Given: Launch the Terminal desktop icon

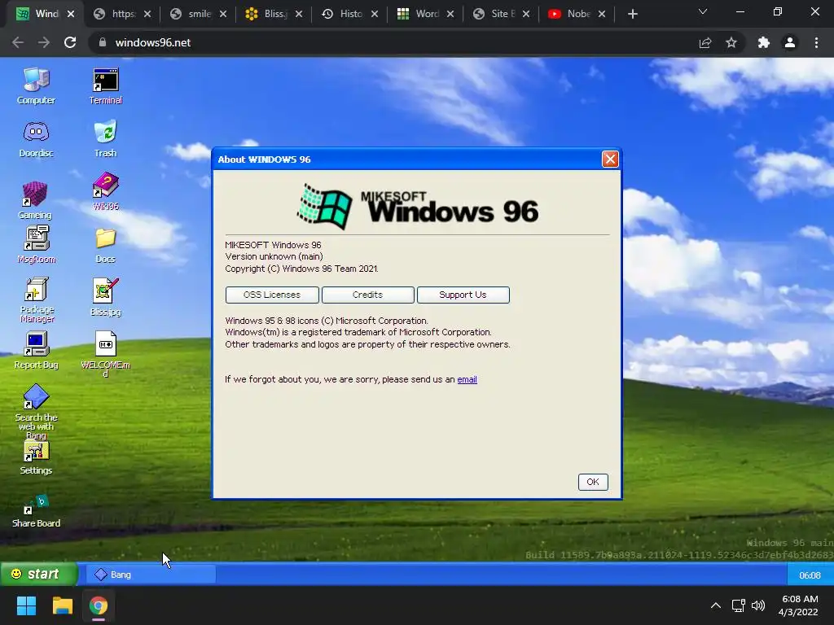Looking at the screenshot, I should pyautogui.click(x=105, y=86).
